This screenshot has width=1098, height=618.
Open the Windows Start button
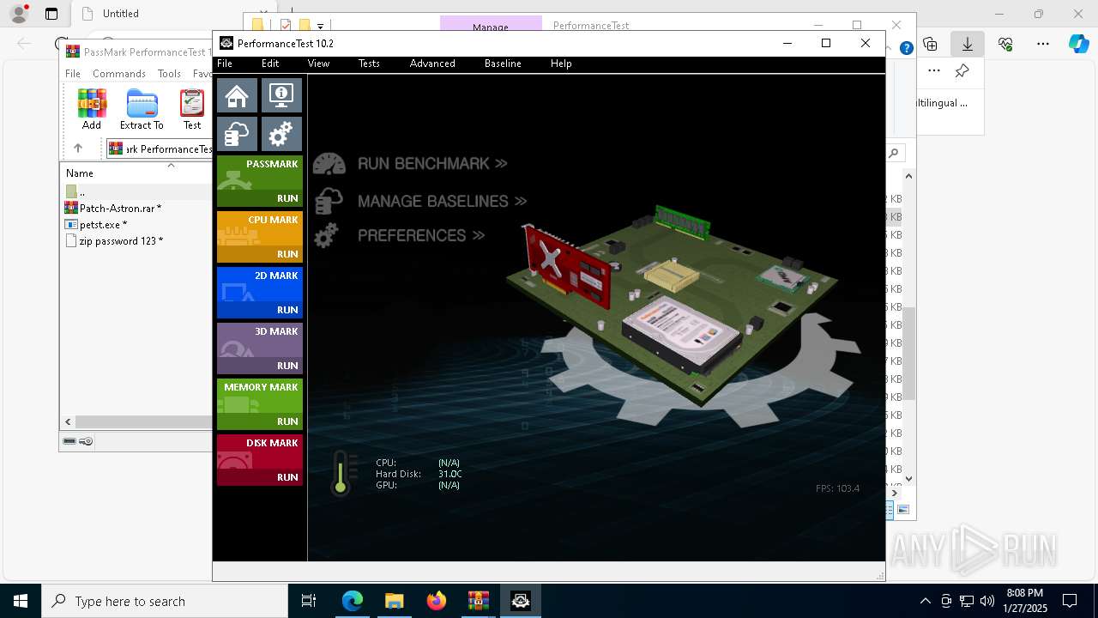(21, 601)
